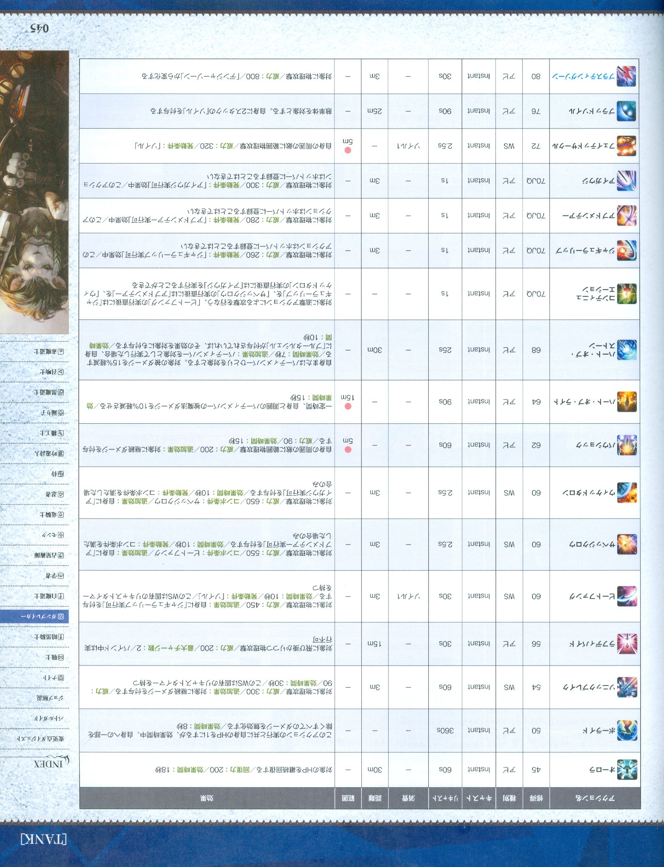
Task: Open the 変更点ダイジェスト index entry
Action: click(40, 739)
